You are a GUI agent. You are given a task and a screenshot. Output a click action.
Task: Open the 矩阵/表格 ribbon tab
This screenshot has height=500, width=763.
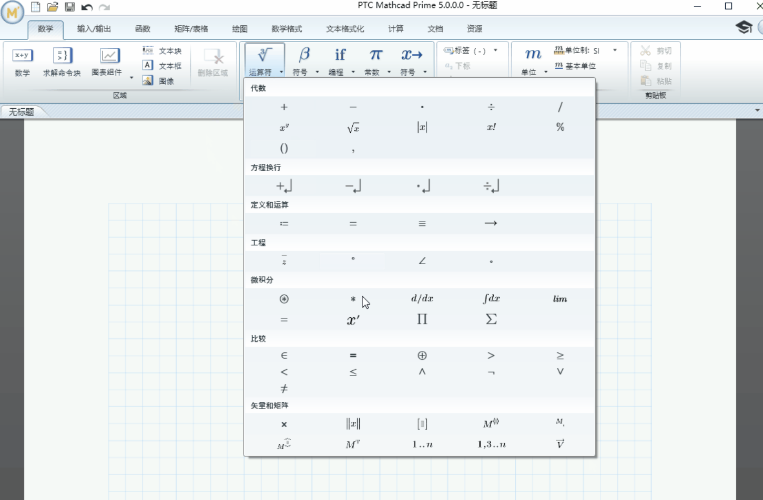pyautogui.click(x=191, y=29)
